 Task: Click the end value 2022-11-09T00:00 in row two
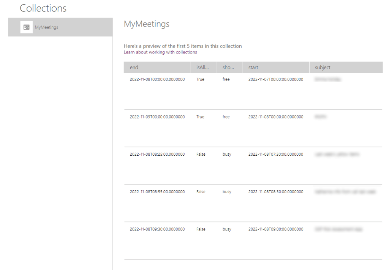point(157,117)
